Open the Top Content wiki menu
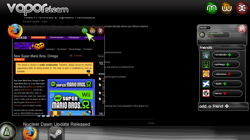This screenshot has width=250, height=140. tap(62, 49)
